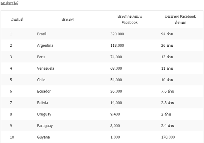This screenshot has height=143, width=204.
Task: Select the Paraguay country cell
Action: [x=45, y=126]
